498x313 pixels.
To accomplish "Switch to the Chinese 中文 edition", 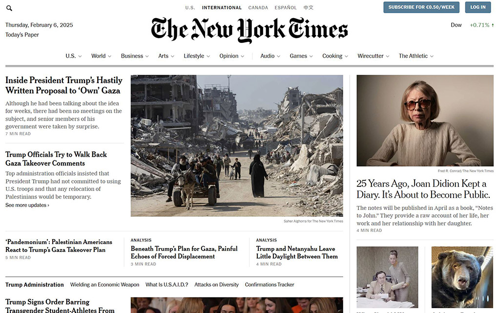I will [308, 8].
